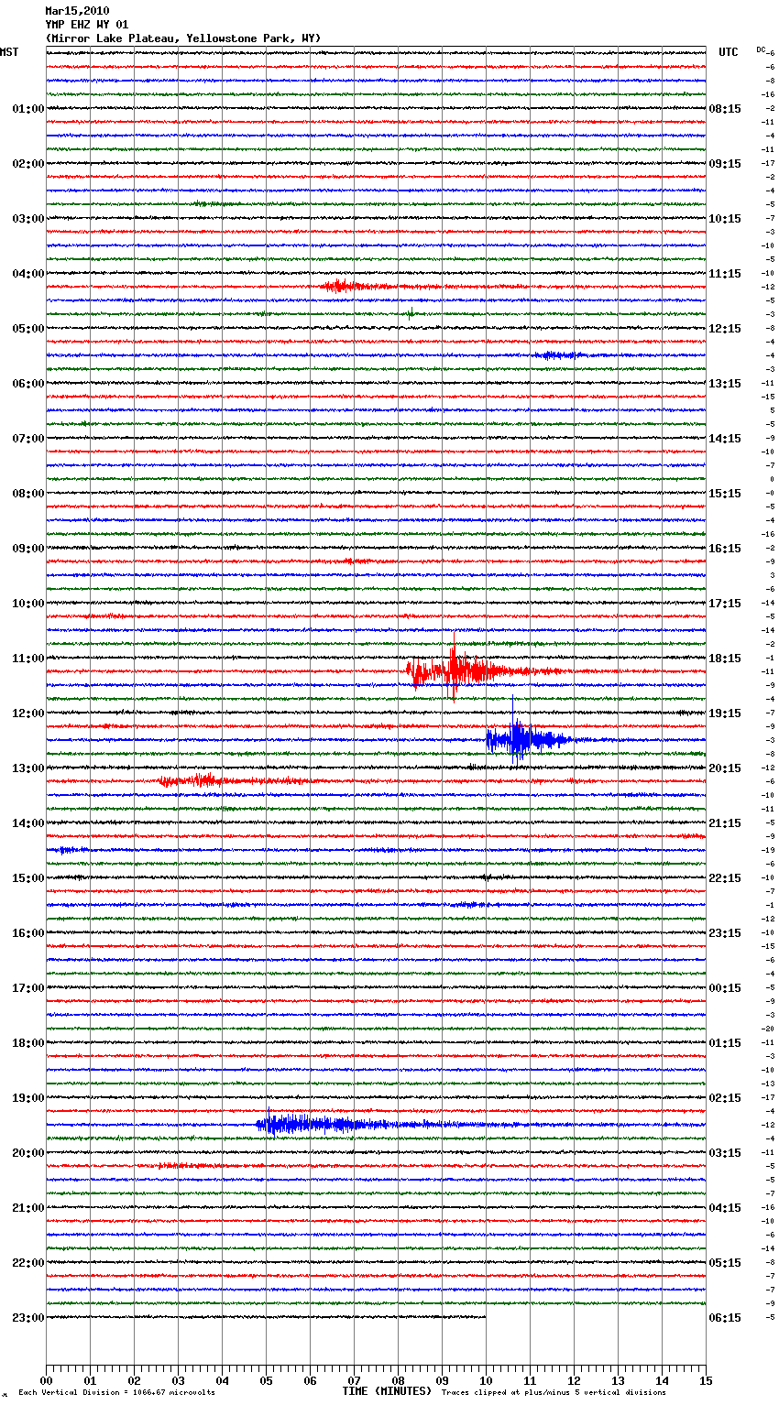The width and height of the screenshot is (779, 1405).
Task: Select the YMP EHZ WY 01 station label
Action: 87,25
